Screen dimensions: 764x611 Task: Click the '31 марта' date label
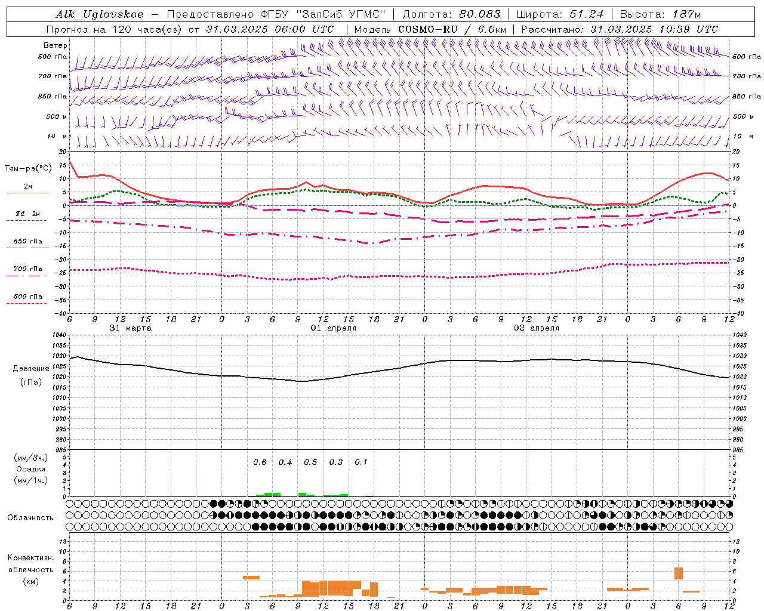point(131,328)
